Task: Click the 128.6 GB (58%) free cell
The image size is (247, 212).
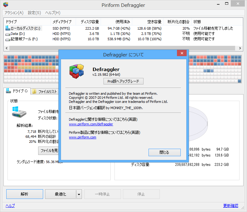Action: coord(149,28)
